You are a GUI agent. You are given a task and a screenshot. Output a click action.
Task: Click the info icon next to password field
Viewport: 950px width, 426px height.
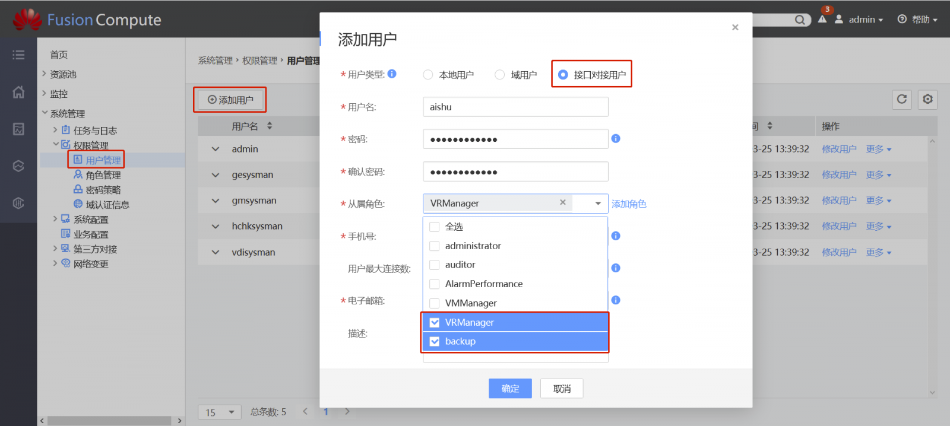tap(616, 139)
